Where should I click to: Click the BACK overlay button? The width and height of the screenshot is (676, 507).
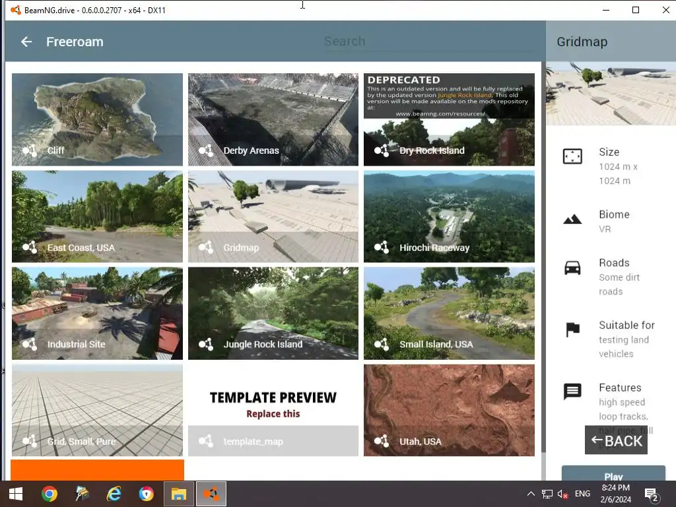pyautogui.click(x=616, y=440)
